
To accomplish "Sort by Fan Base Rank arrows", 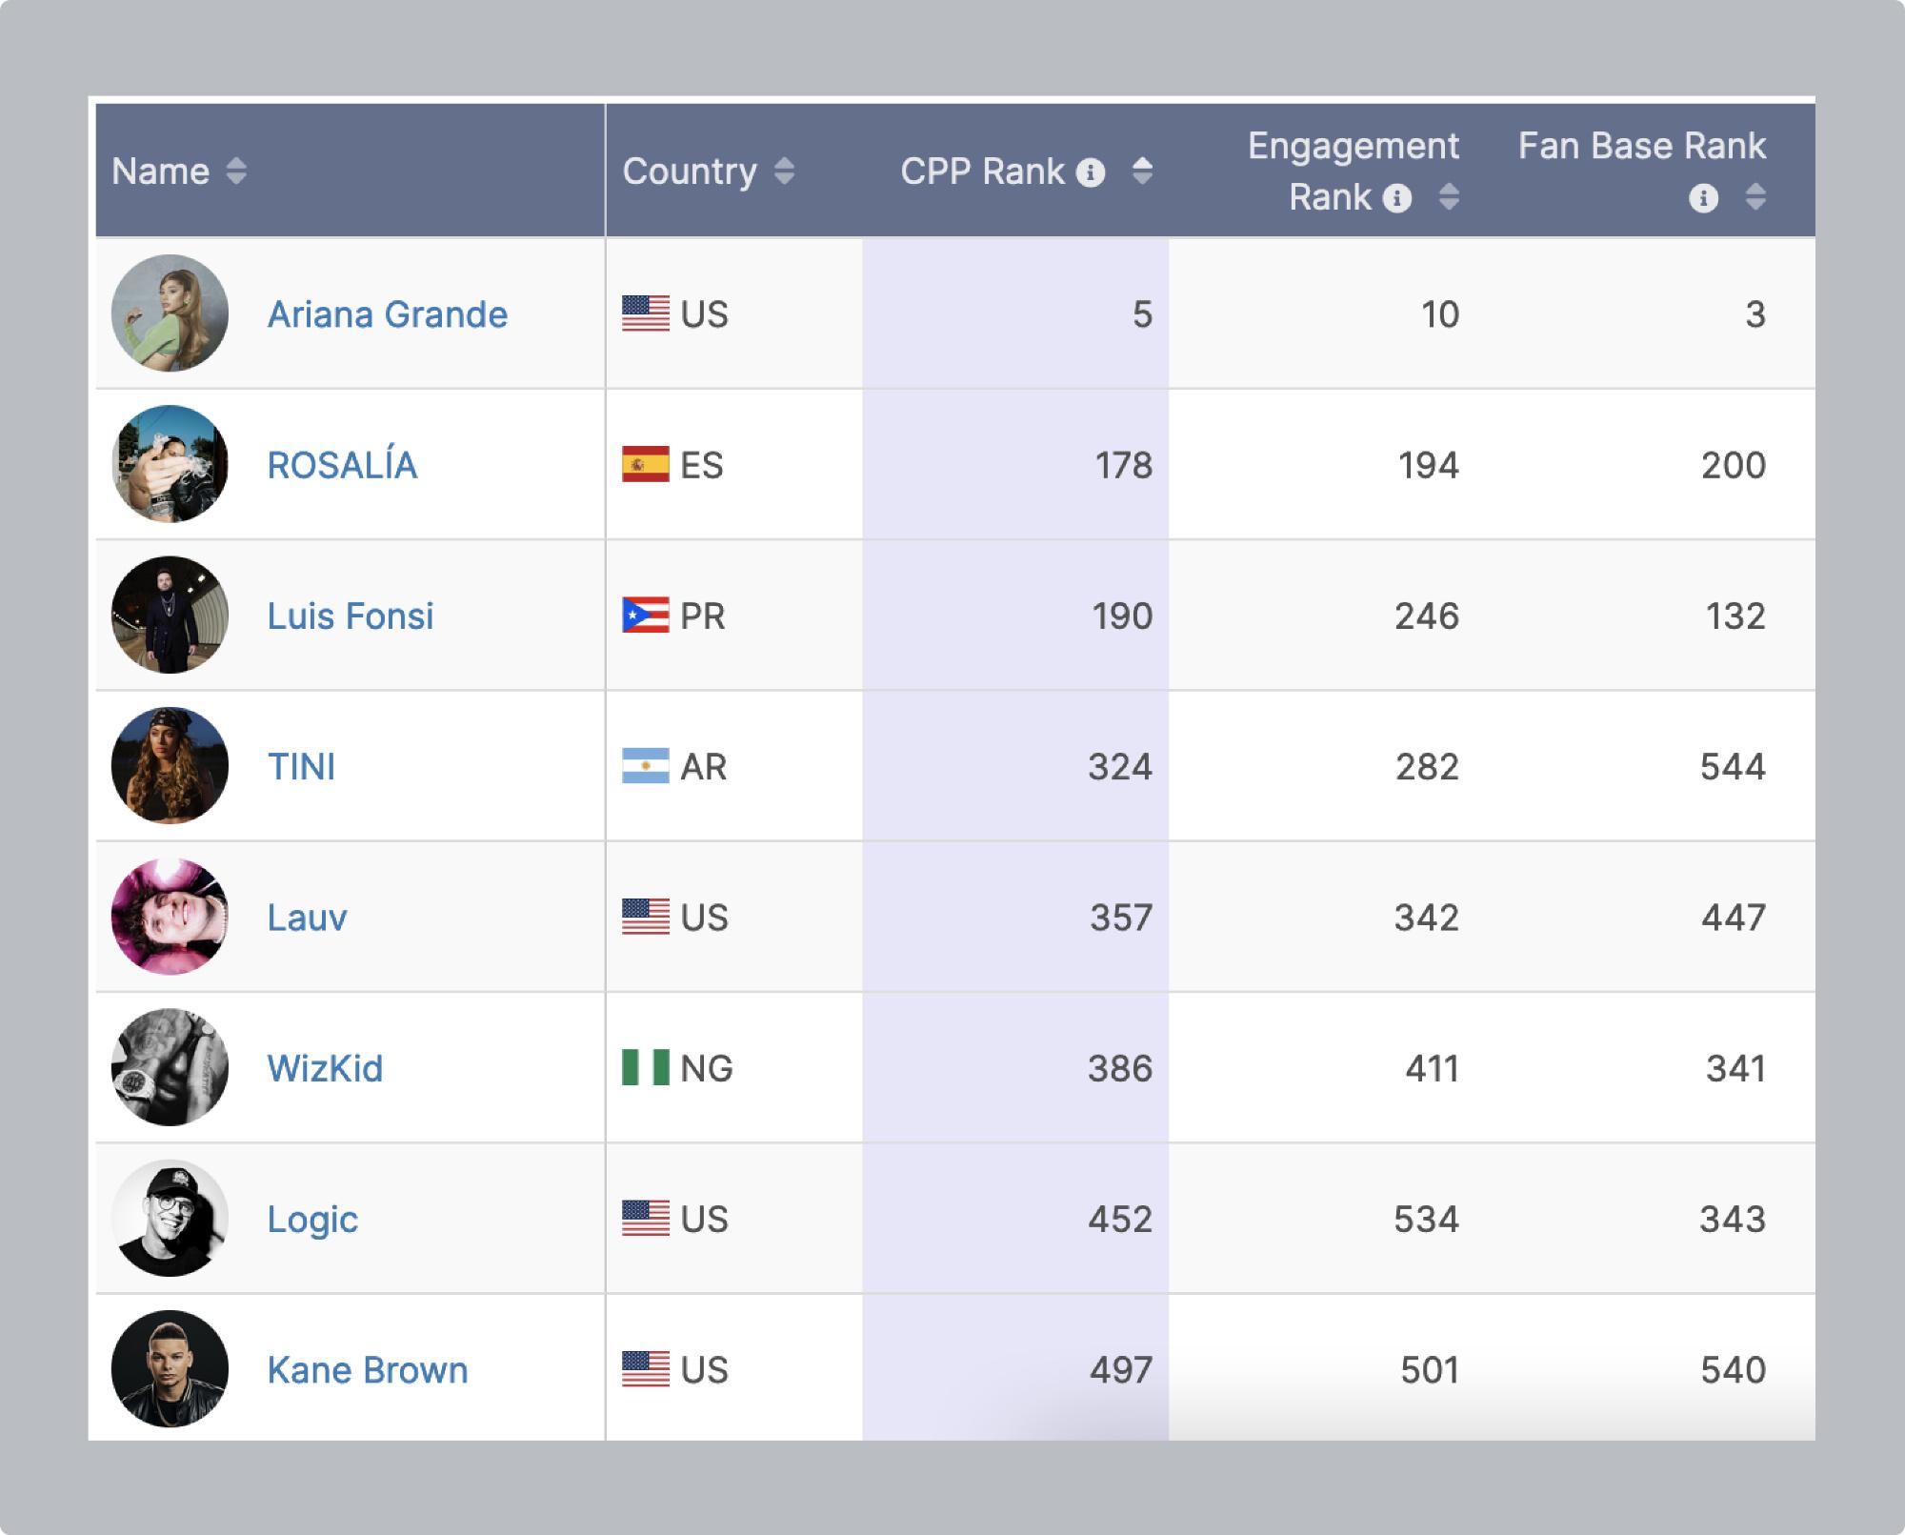I will click(x=1755, y=197).
